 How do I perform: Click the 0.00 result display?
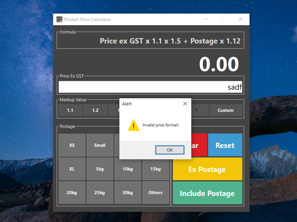point(219,64)
